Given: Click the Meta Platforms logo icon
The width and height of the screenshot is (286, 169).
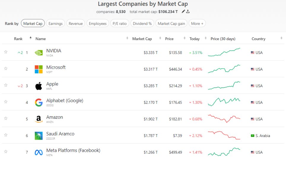Looking at the screenshot, I should point(39,152).
